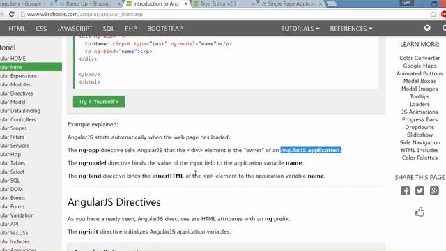The image size is (446, 251).
Task: Reload the page with the refresh icon
Action: (x=11, y=14)
